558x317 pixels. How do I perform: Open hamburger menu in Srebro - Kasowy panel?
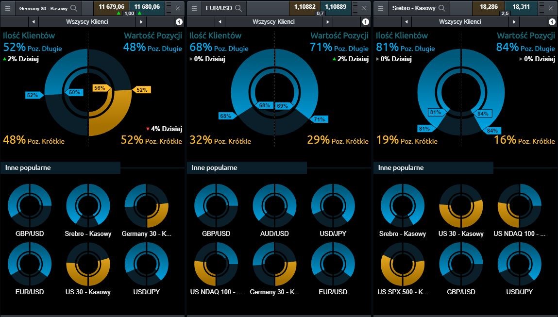[381, 8]
